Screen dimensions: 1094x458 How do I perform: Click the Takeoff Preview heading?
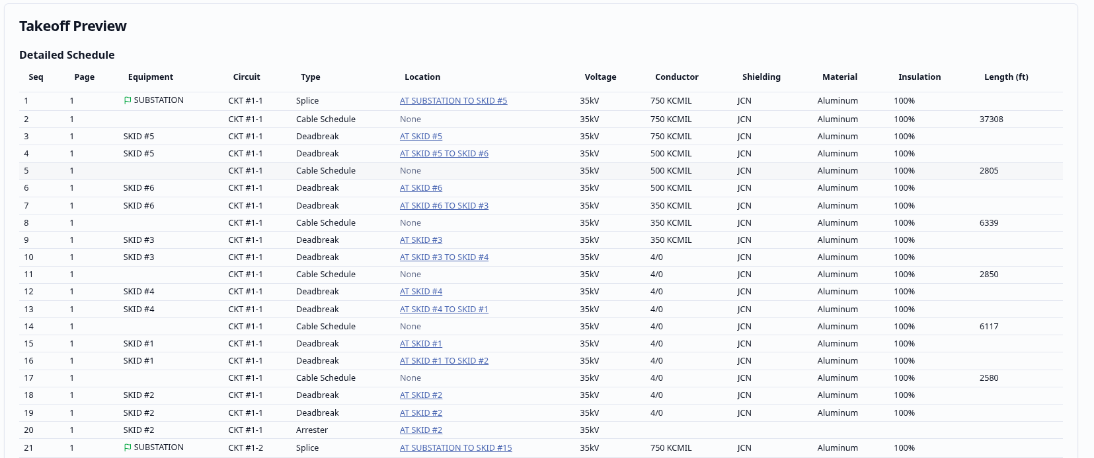(x=73, y=26)
